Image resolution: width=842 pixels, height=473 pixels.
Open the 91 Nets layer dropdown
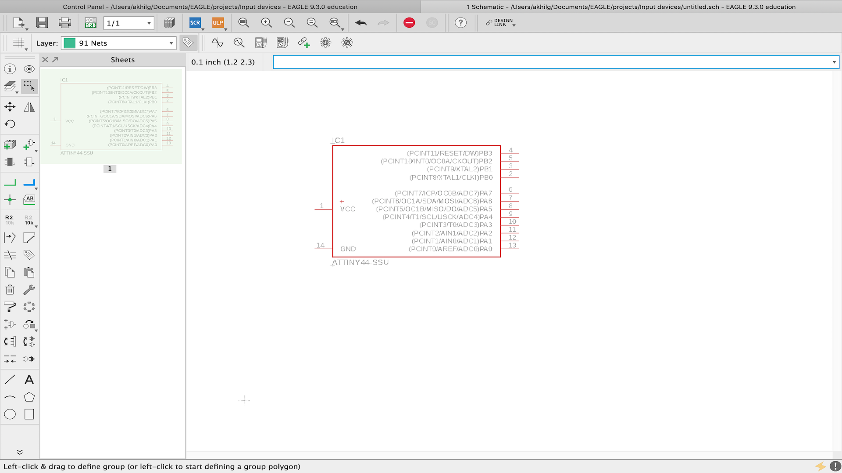[171, 43]
